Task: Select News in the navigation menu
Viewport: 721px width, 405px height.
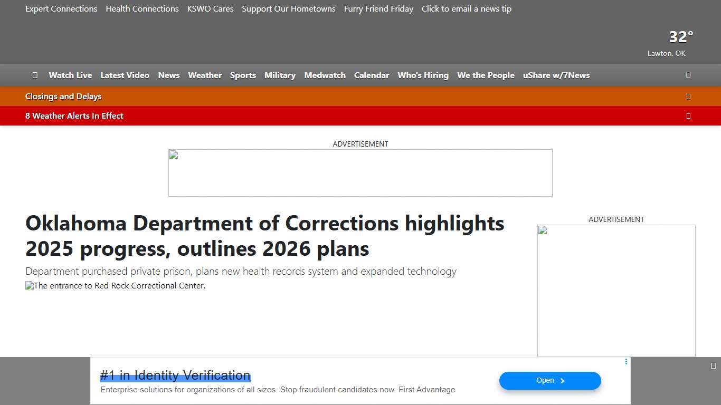Action: point(168,75)
